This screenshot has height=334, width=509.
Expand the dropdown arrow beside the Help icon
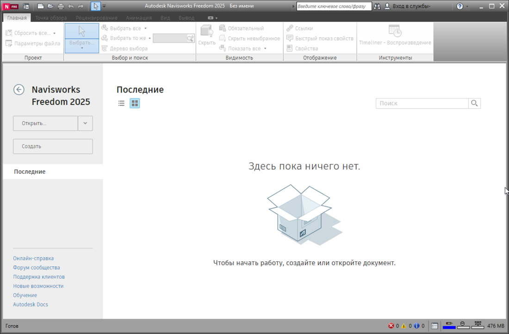coord(467,6)
